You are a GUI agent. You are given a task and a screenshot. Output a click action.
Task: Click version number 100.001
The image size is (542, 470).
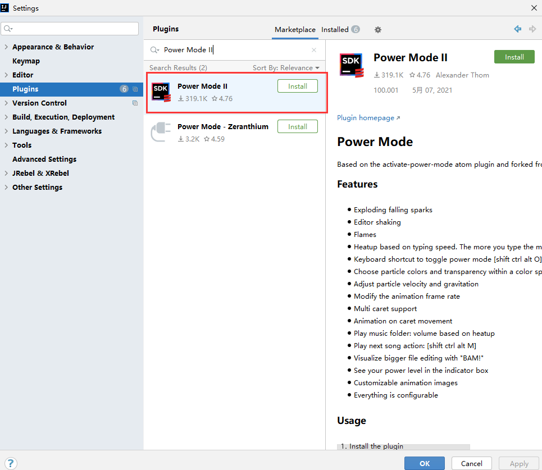coord(386,90)
